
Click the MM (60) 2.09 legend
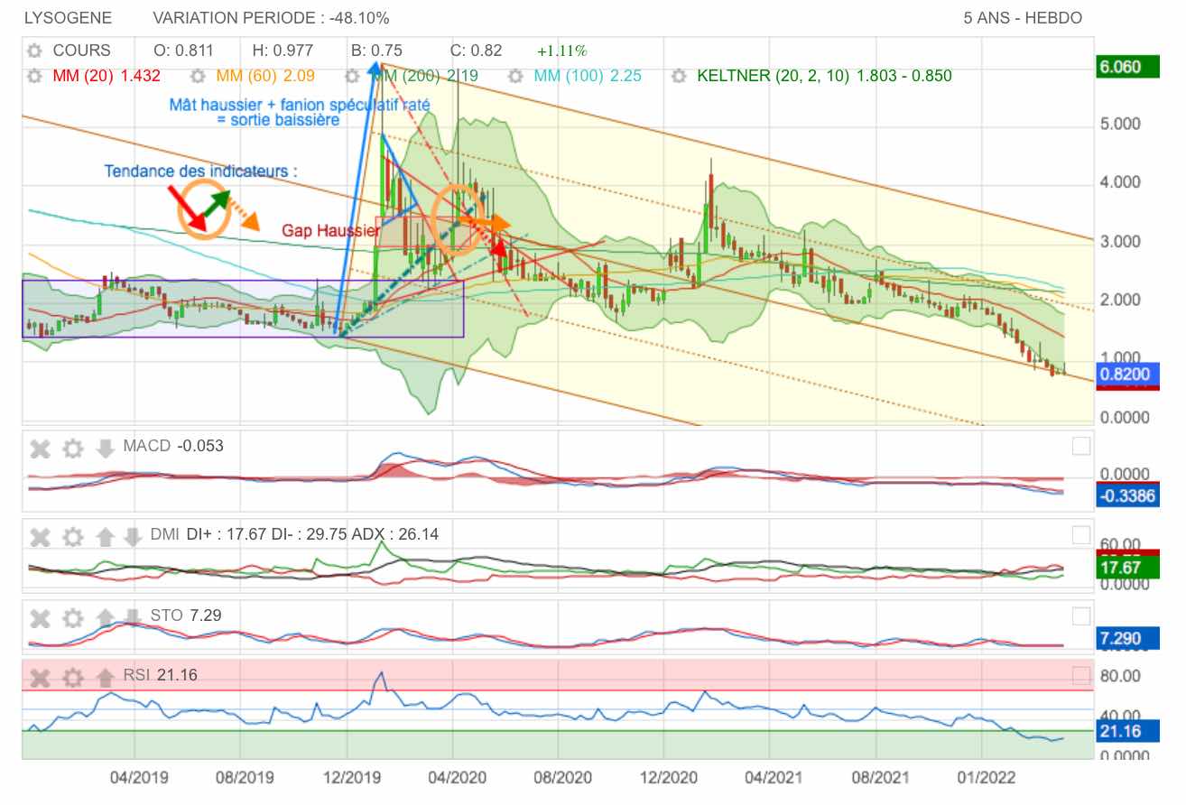click(265, 76)
